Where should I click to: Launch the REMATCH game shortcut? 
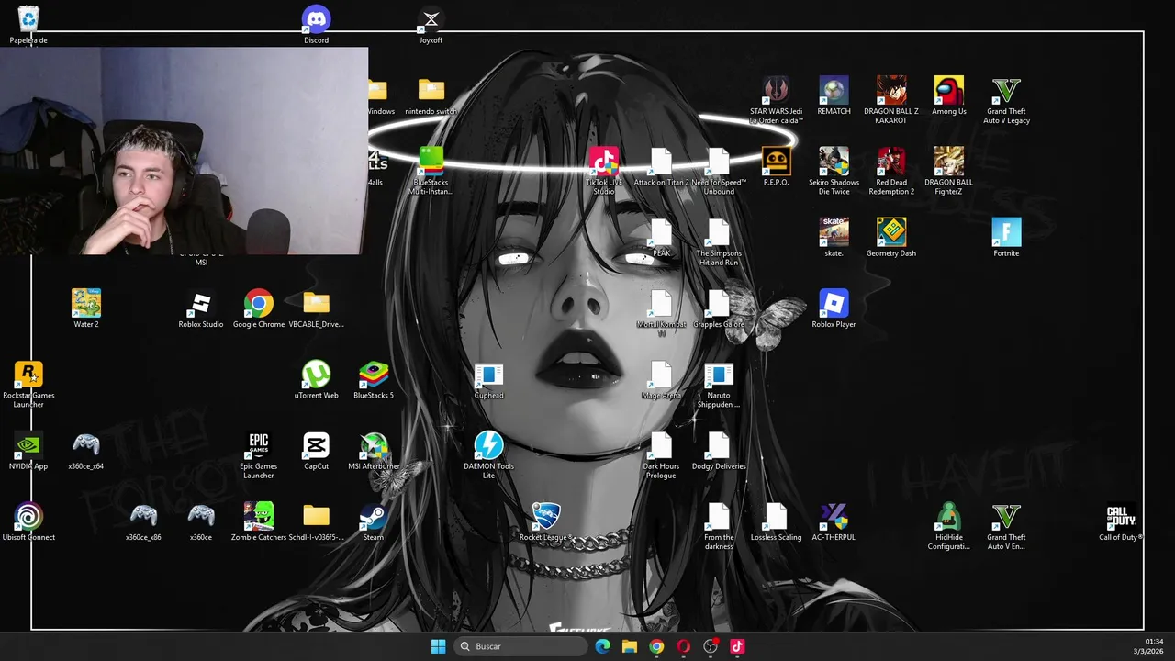(x=834, y=96)
